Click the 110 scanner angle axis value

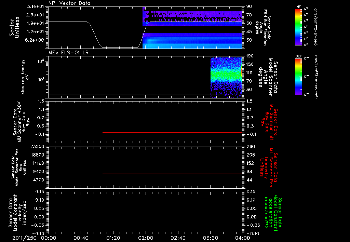[x=250, y=73]
